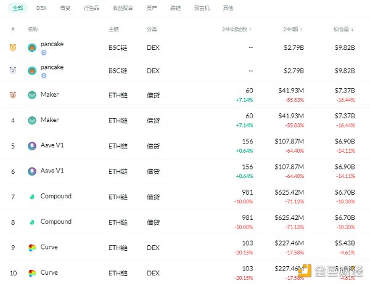The image size is (370, 284).
Task: Sort by the 锁仓量 column arrow
Action: click(x=354, y=30)
